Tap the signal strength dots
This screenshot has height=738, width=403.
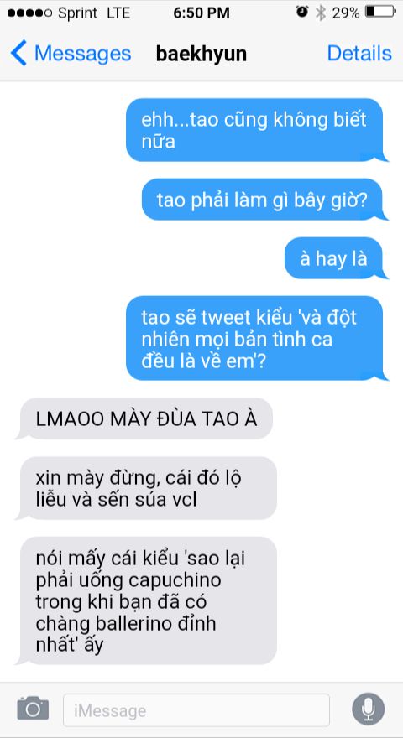click(29, 13)
